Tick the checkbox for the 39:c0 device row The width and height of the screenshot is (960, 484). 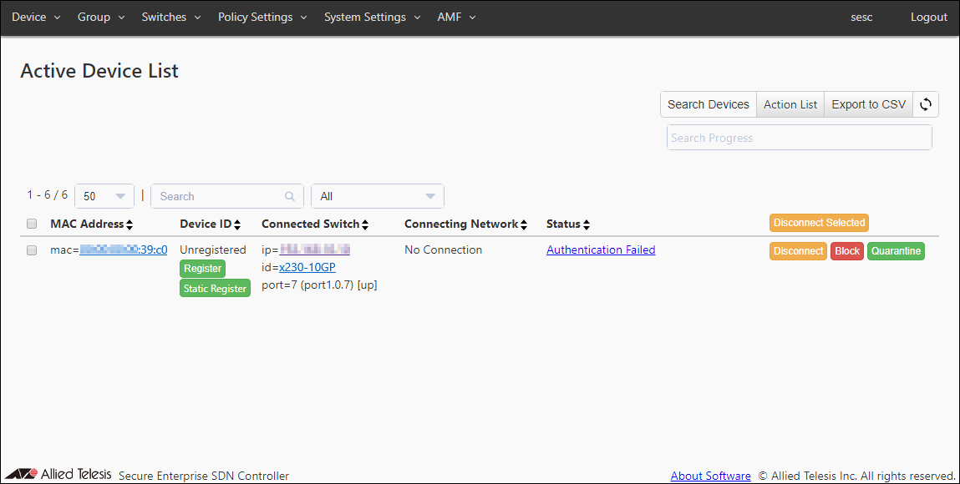[x=32, y=250]
